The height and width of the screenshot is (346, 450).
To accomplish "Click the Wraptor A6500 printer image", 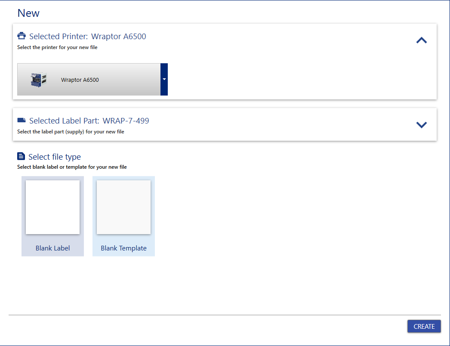I will 38,80.
